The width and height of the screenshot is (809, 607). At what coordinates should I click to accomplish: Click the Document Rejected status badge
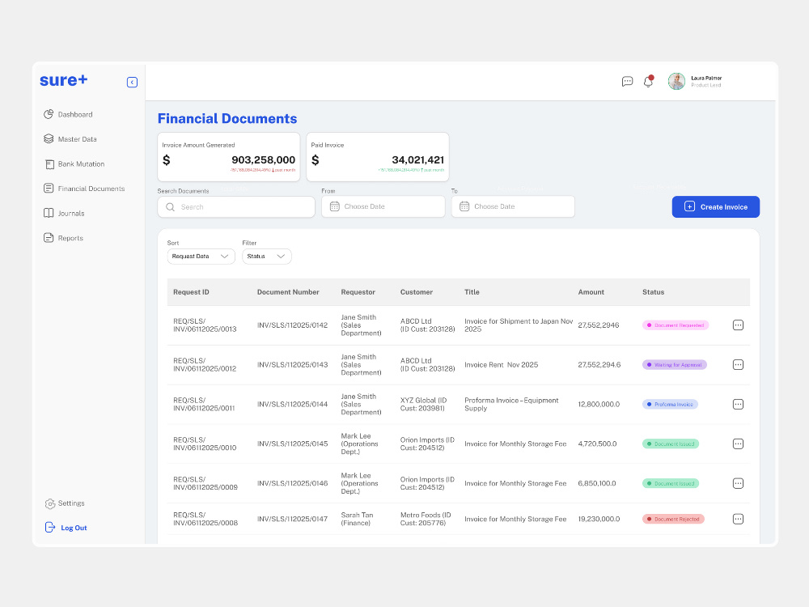tap(673, 520)
